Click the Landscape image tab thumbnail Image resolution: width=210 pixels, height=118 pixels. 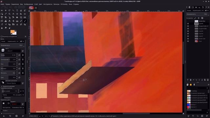[31, 8]
